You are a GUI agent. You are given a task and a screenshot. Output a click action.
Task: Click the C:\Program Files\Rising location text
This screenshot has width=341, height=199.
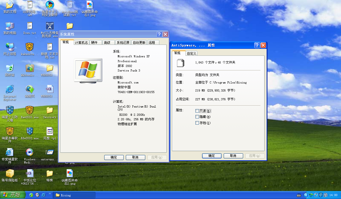(228, 82)
